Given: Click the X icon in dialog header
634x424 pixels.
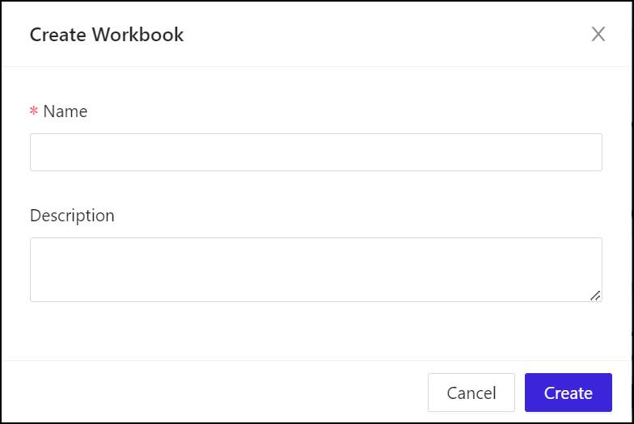Looking at the screenshot, I should pos(598,34).
